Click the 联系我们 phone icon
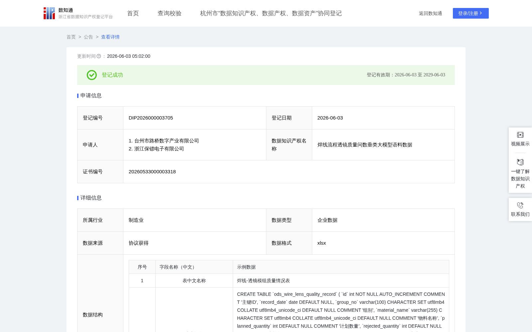 coord(520,205)
